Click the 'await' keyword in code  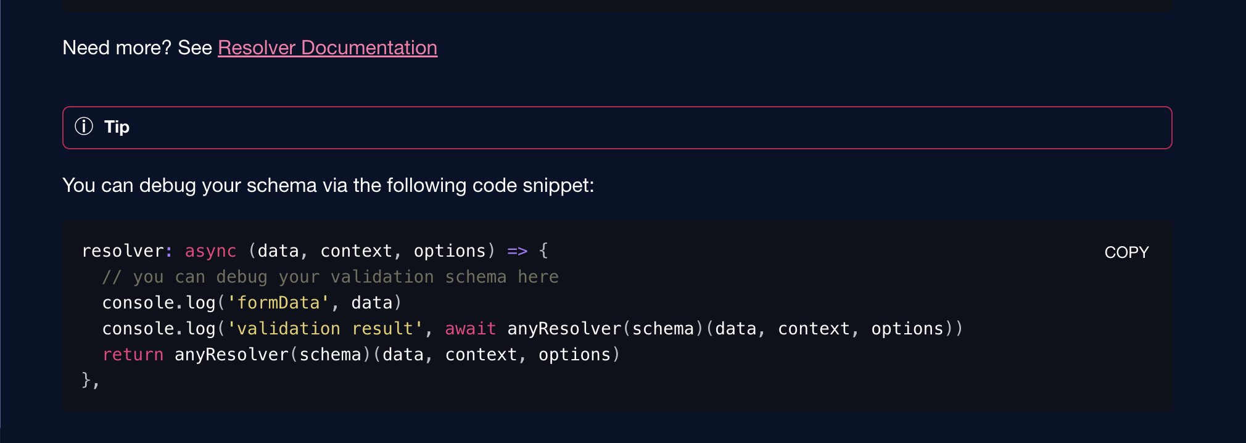click(470, 329)
